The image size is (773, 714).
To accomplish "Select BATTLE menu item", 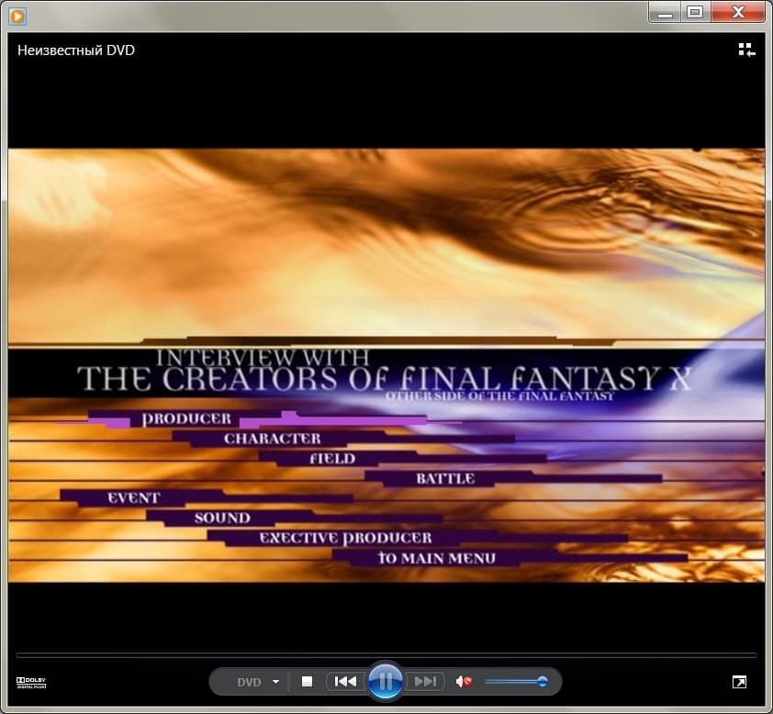I will tap(445, 478).
